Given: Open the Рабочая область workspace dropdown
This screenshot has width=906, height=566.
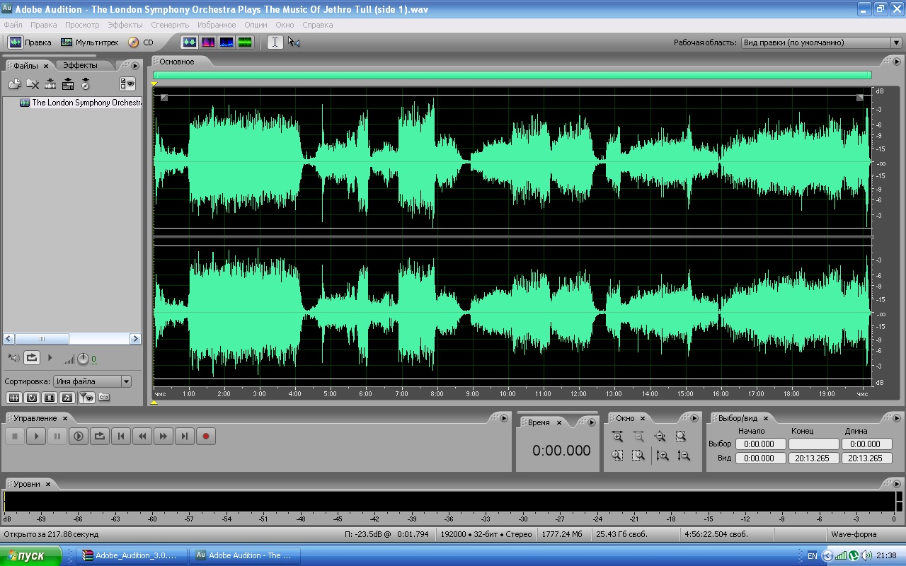Looking at the screenshot, I should pyautogui.click(x=820, y=42).
